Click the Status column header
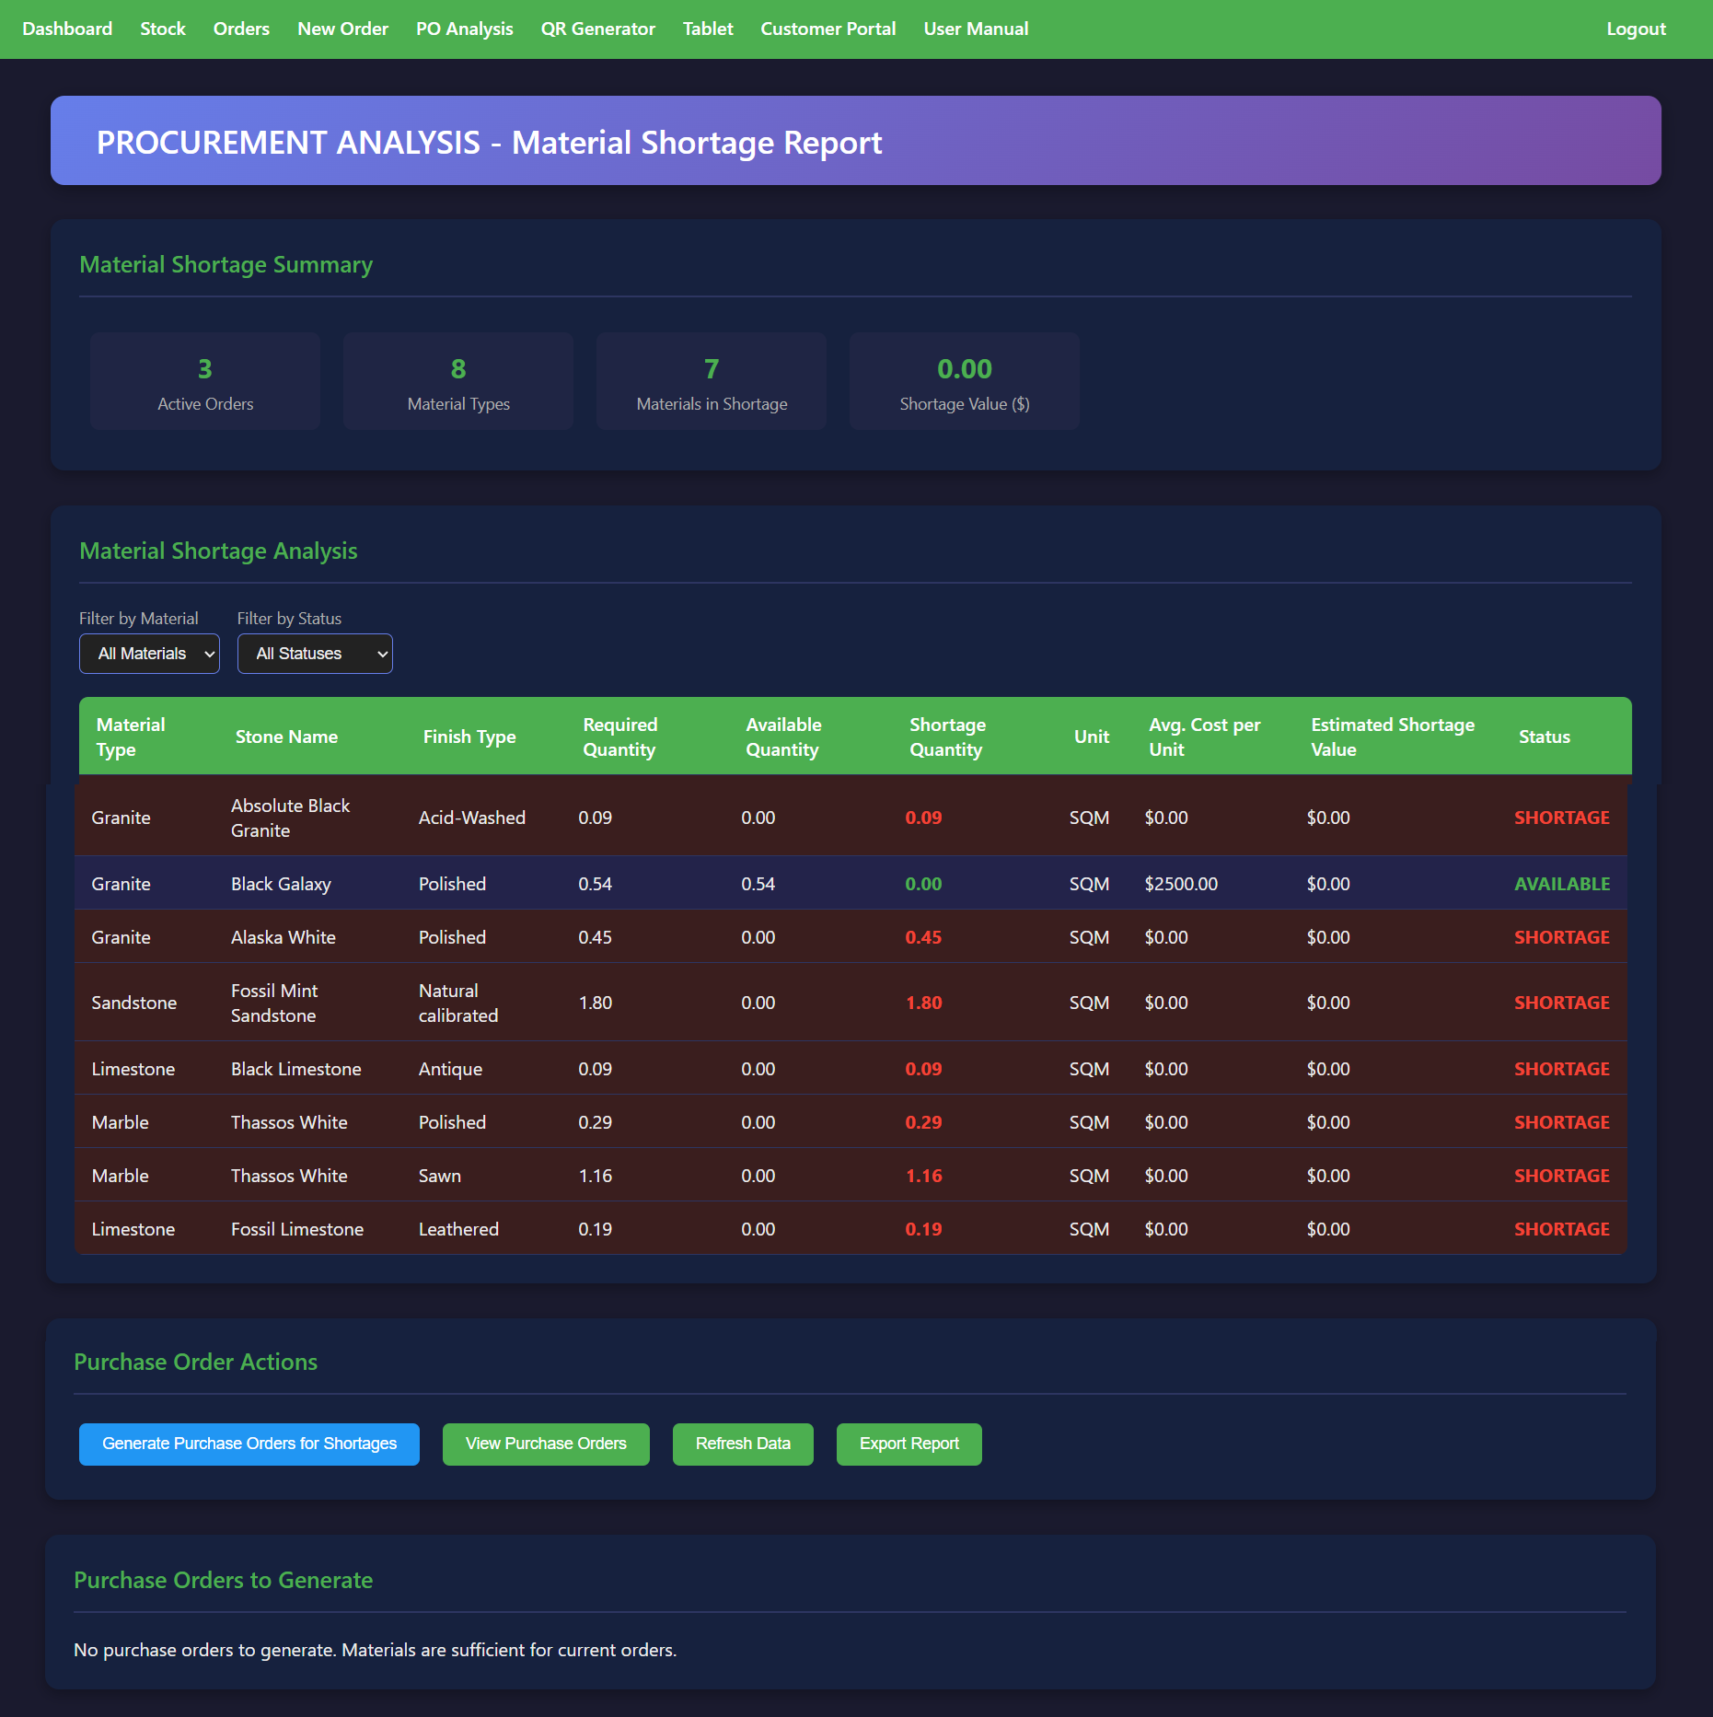1713x1717 pixels. tap(1544, 737)
